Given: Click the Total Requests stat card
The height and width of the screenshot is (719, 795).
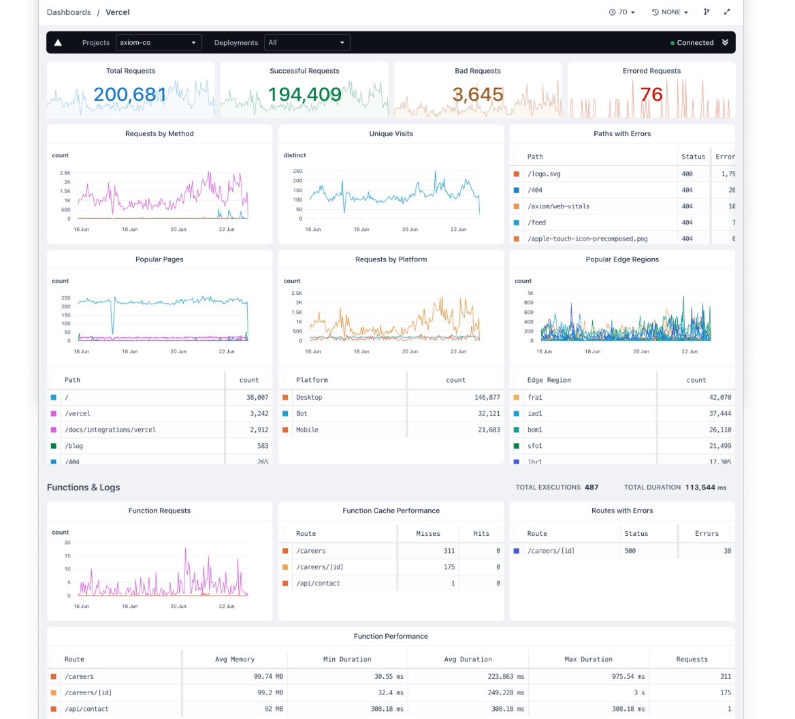Looking at the screenshot, I should tap(131, 90).
